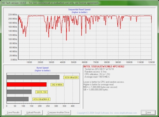Screen dimensions: 159x117
Task: Click the 'Lower is better for CPU' note
Action: tap(104, 82)
